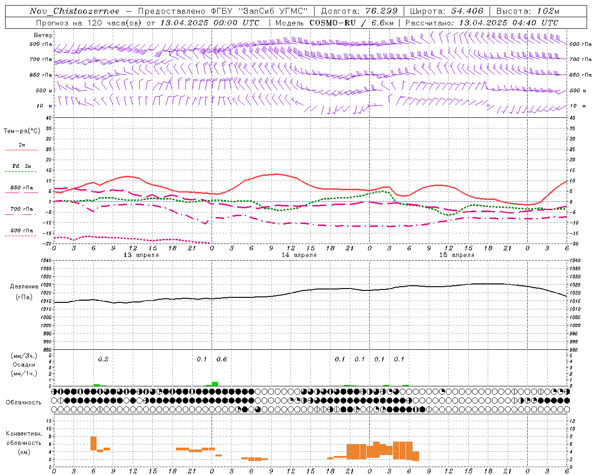Click the 700 гПа temperature legend entry
Viewport: 594px width, 475px height.
tap(21, 209)
